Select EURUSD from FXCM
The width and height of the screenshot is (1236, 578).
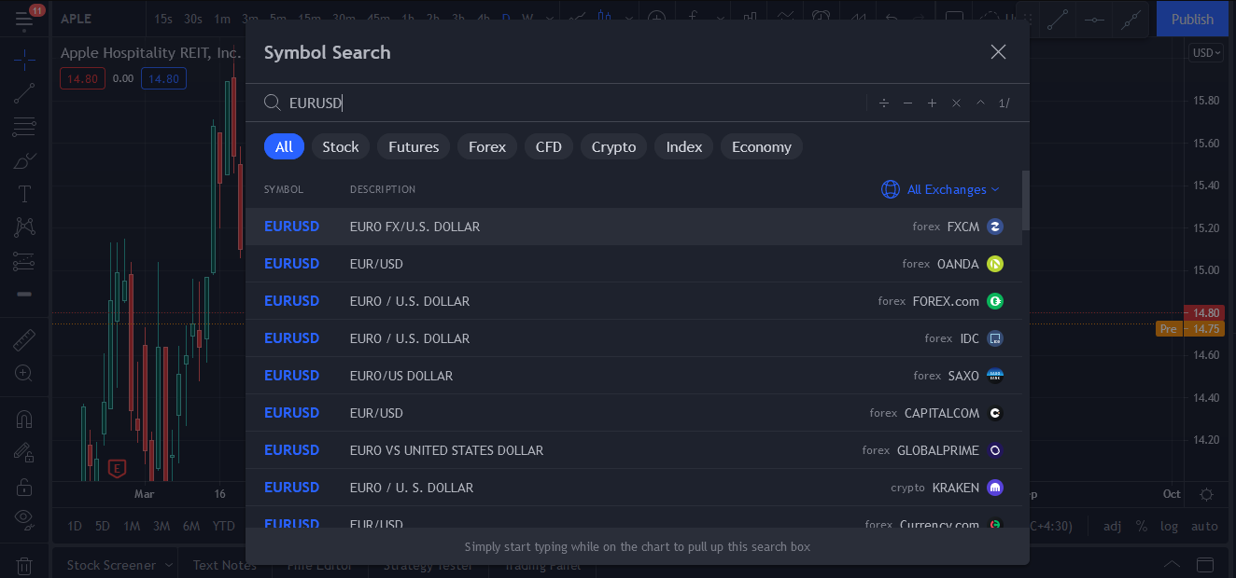634,227
